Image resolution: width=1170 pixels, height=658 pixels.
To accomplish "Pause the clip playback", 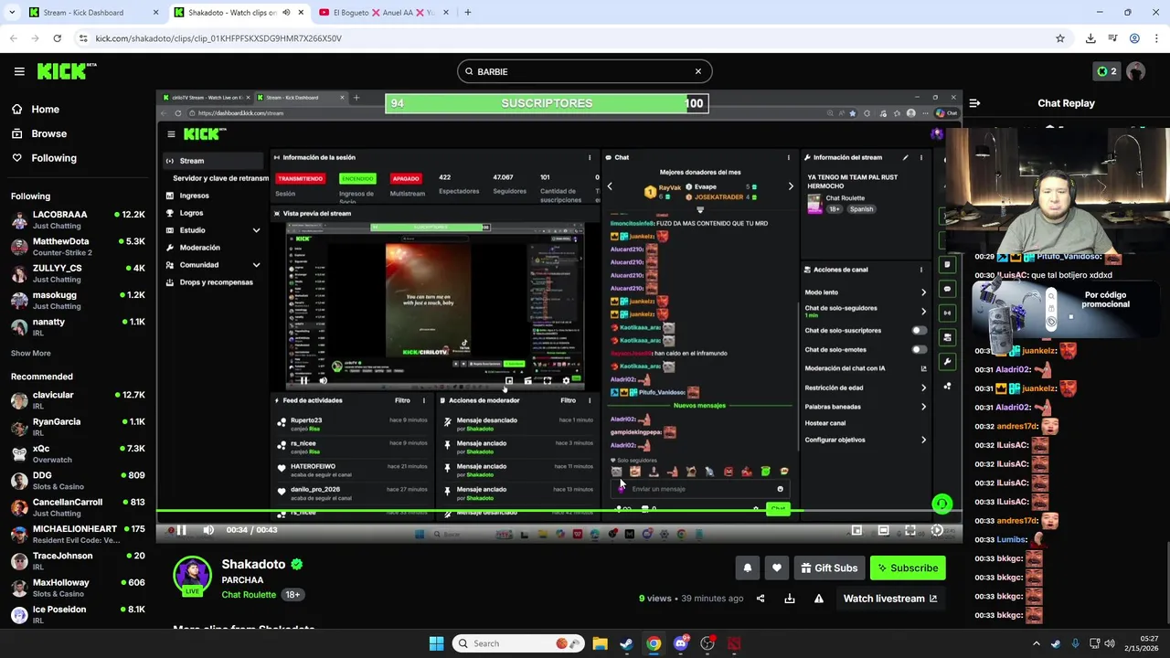I will pyautogui.click(x=182, y=530).
